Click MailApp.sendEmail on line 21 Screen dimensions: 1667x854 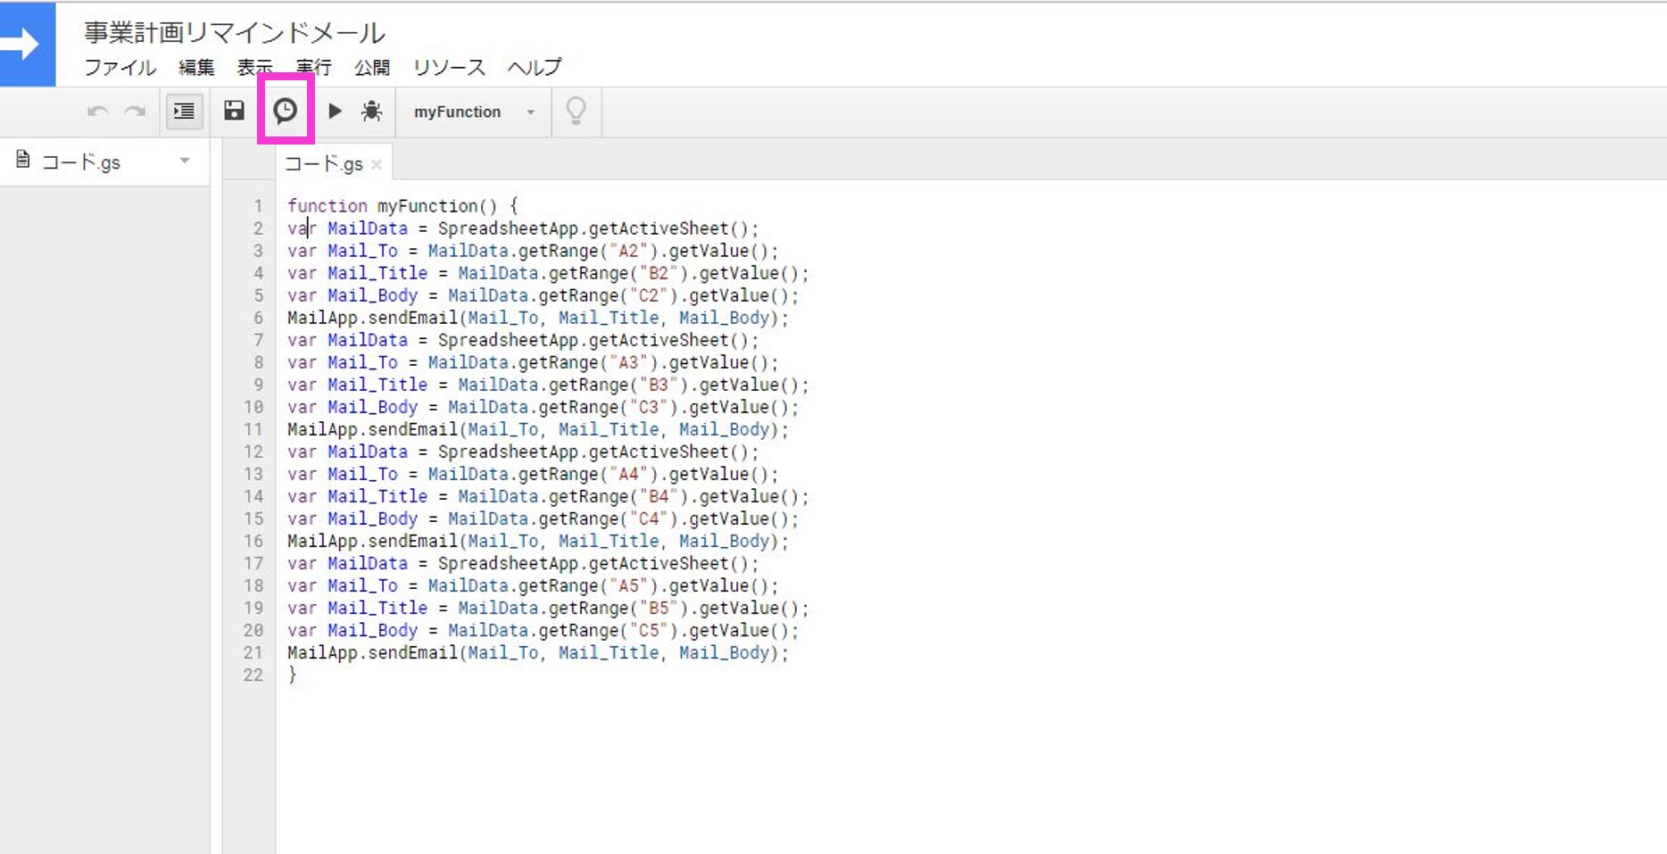(x=372, y=652)
